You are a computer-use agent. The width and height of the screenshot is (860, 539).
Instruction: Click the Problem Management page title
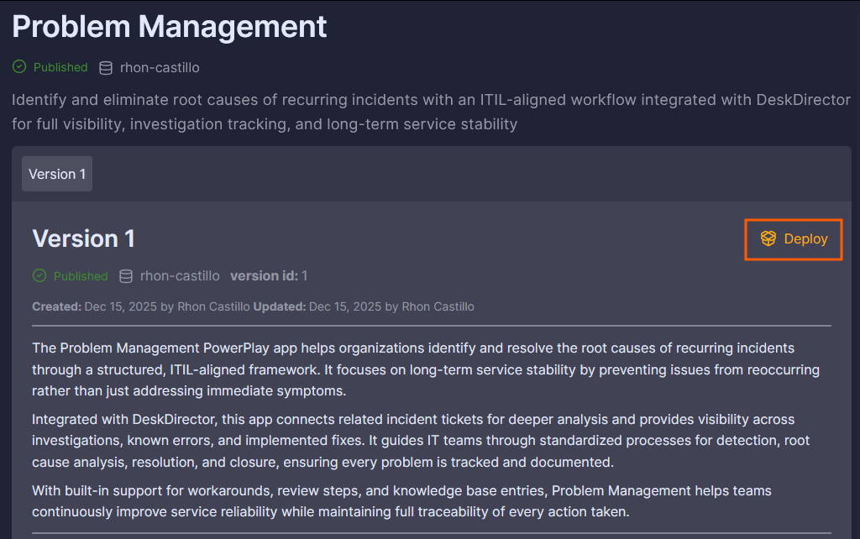(x=169, y=27)
